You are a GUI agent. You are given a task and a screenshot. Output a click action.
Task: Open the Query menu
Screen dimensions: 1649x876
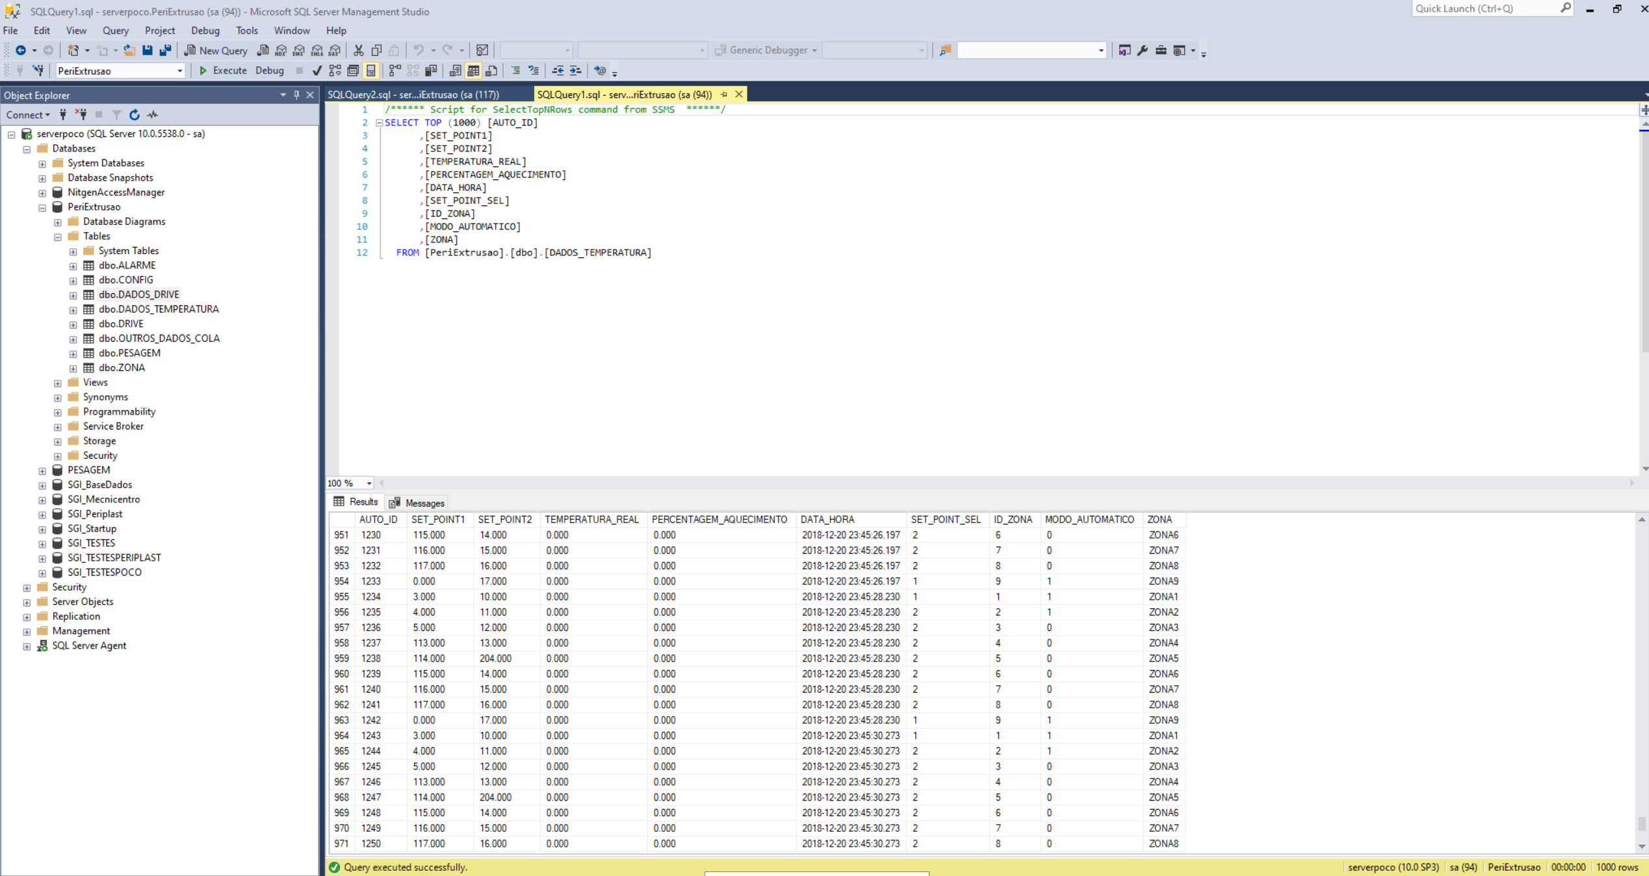point(115,31)
